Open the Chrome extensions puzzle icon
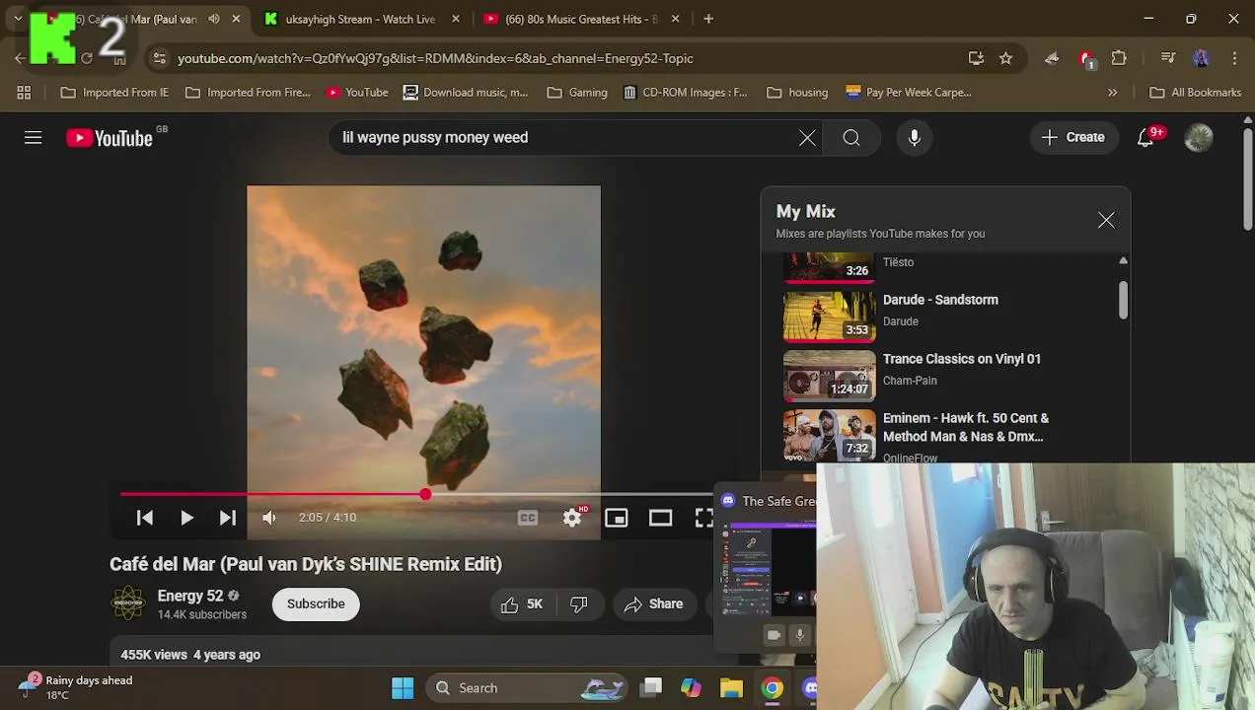This screenshot has width=1255, height=710. (x=1119, y=58)
